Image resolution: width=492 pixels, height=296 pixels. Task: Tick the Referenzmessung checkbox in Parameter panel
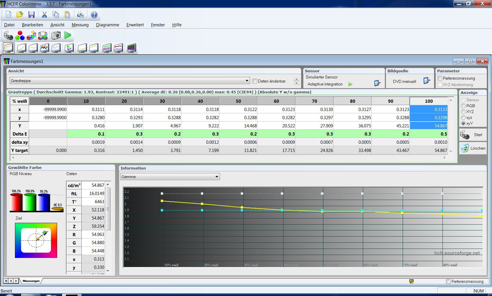440,78
